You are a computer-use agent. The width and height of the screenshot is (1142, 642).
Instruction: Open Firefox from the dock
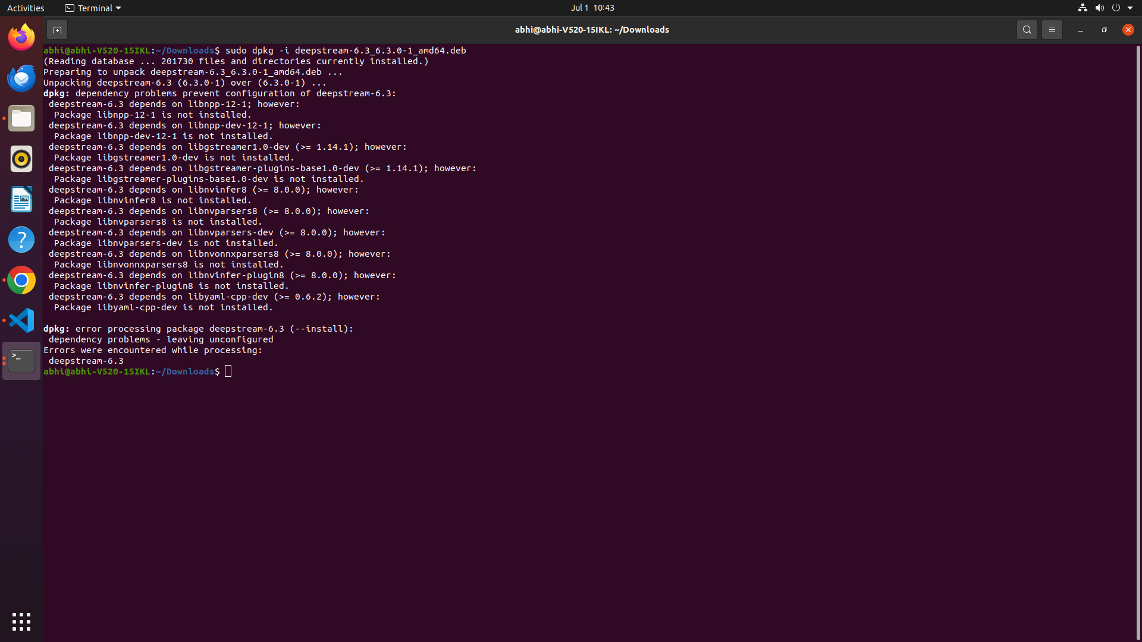click(x=21, y=37)
